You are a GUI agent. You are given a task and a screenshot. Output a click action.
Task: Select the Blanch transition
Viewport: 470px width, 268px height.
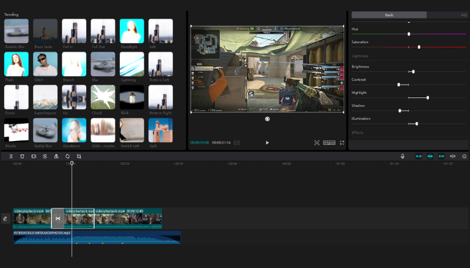point(74,64)
